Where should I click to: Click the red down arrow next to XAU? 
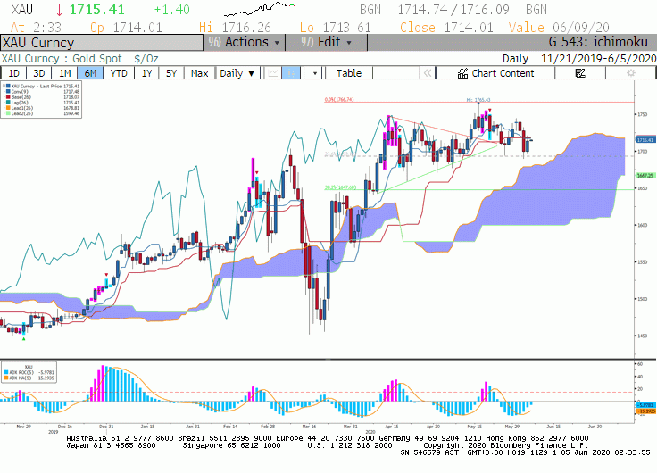coord(59,10)
